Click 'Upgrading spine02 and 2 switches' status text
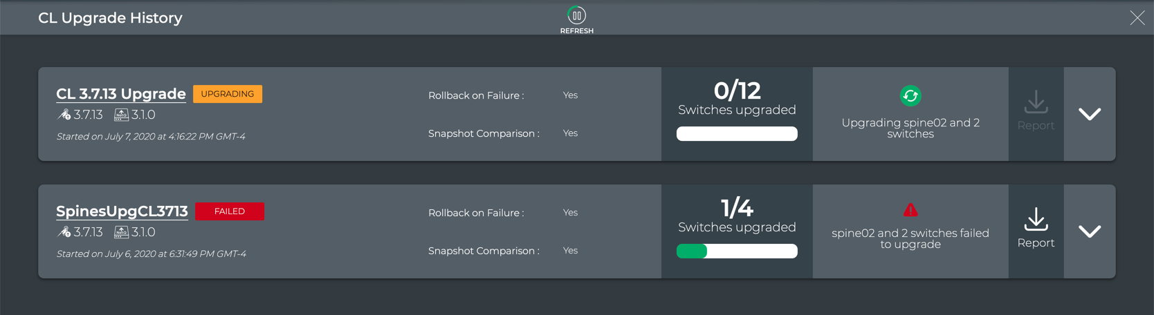1154x315 pixels. click(910, 128)
